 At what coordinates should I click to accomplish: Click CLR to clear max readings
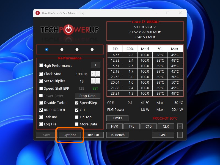point(166,127)
